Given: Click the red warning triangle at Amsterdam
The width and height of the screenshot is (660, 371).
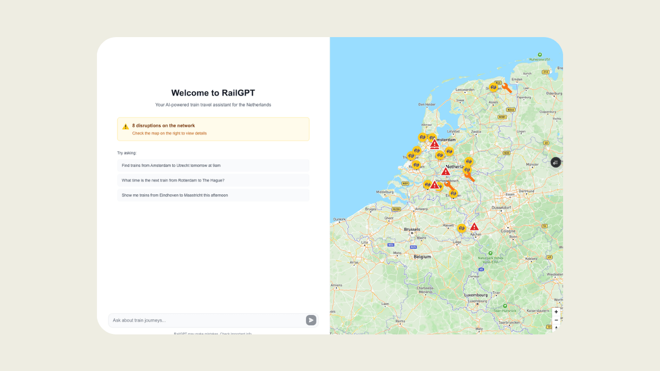Looking at the screenshot, I should (435, 145).
